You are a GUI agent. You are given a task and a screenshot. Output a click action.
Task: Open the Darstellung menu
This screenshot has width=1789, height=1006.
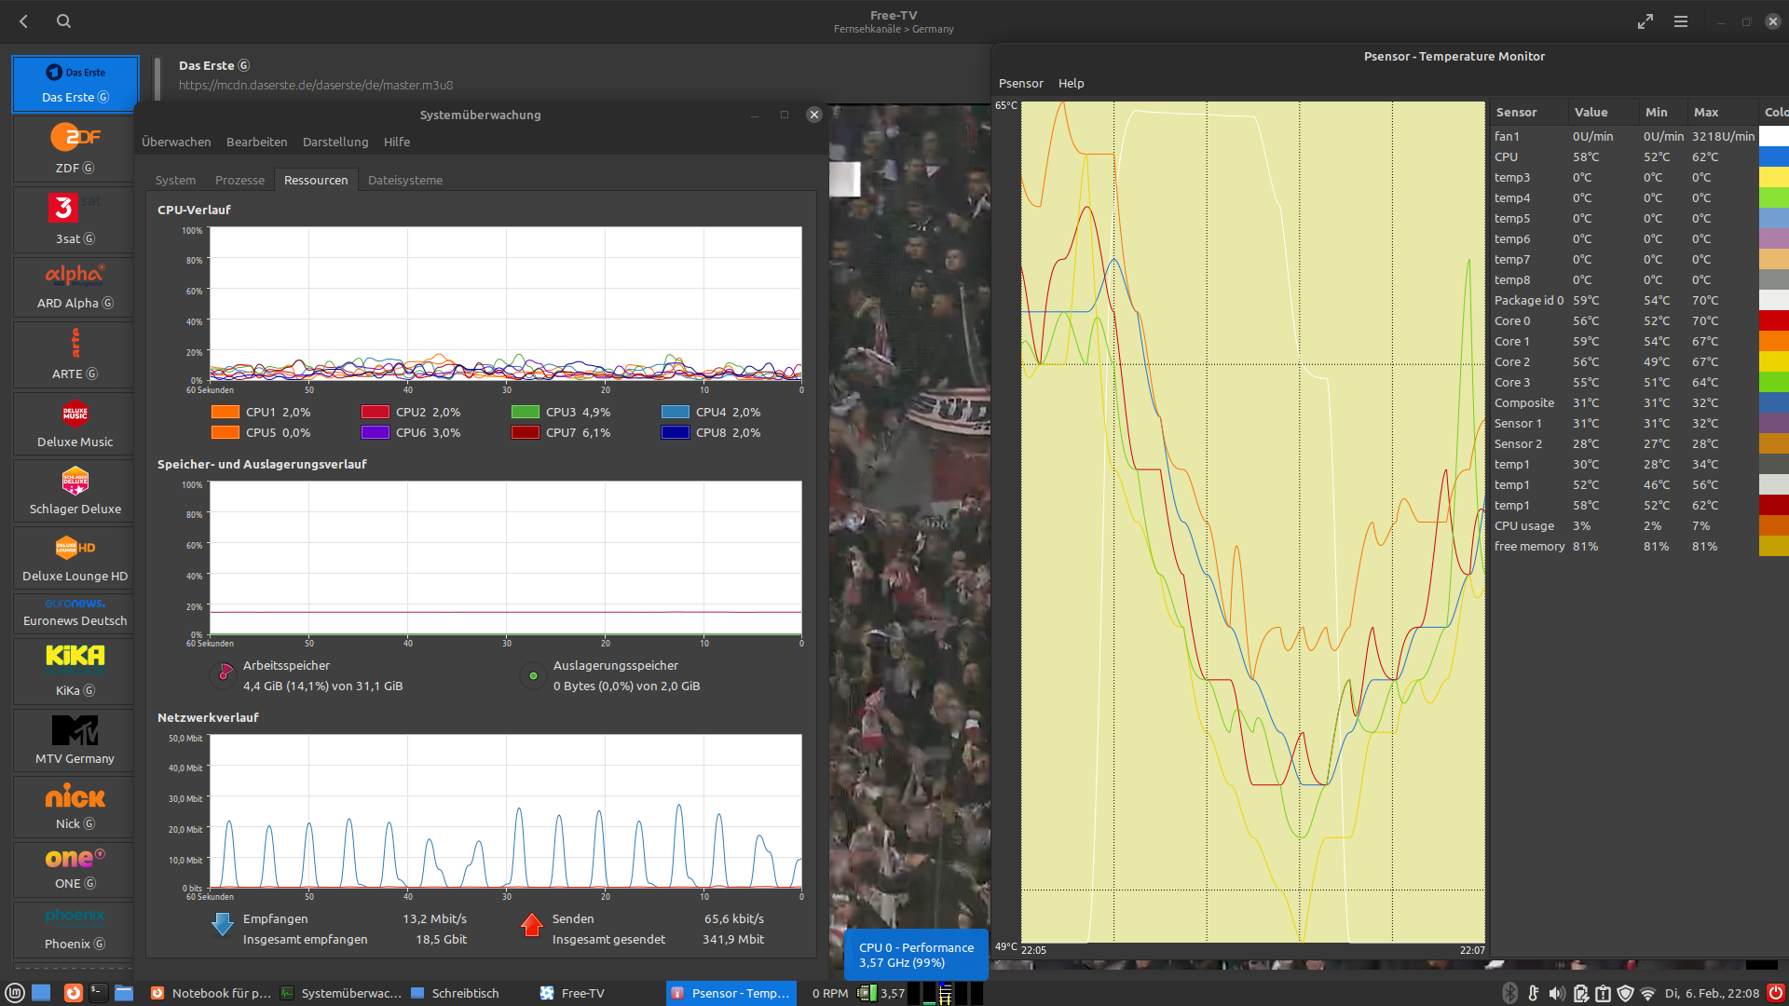(x=335, y=142)
